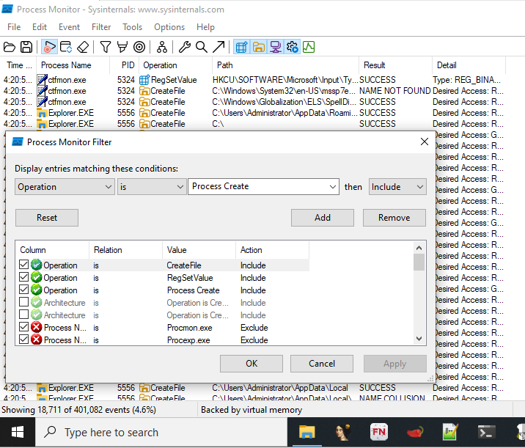The width and height of the screenshot is (525, 448).
Task: Uncheck the Procexp.exe exclude filter checkbox
Action: point(23,339)
